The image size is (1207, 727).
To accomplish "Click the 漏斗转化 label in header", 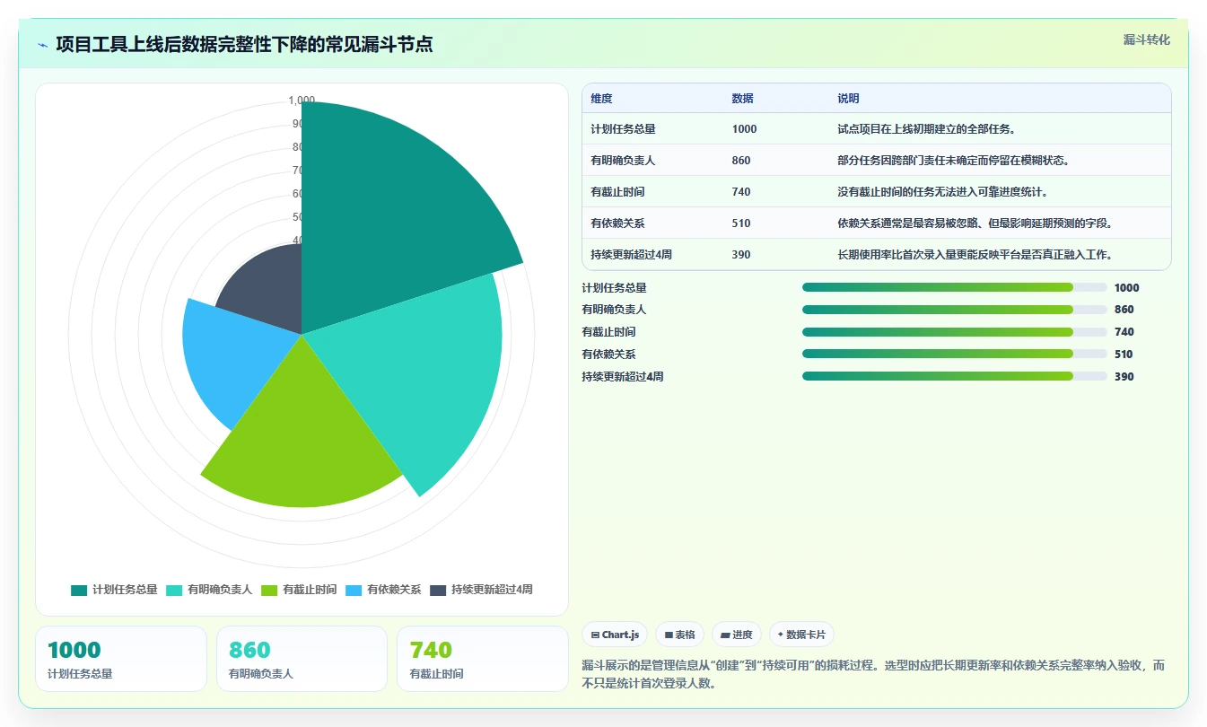I will pos(1146,39).
